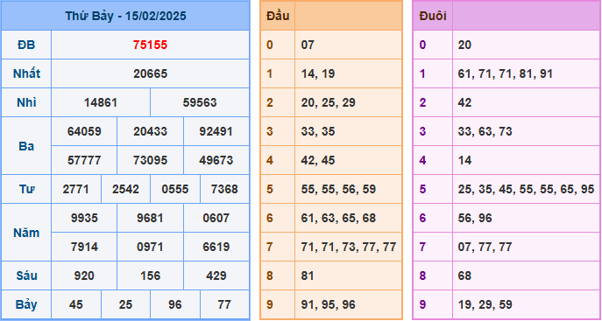Click third prize number 49673
This screenshot has height=321, width=602.
(216, 160)
